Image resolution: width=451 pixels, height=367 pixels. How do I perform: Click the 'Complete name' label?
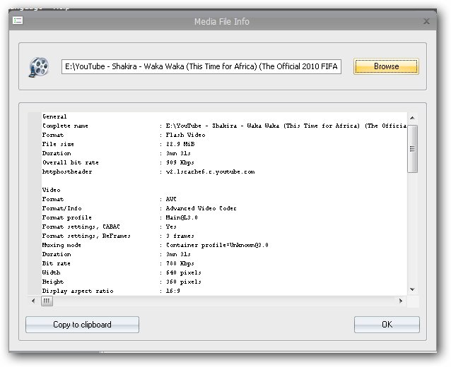coord(65,126)
